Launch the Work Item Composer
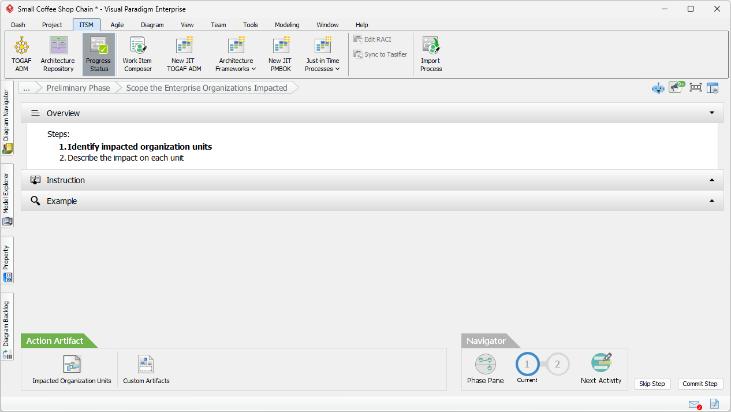 [x=137, y=54]
